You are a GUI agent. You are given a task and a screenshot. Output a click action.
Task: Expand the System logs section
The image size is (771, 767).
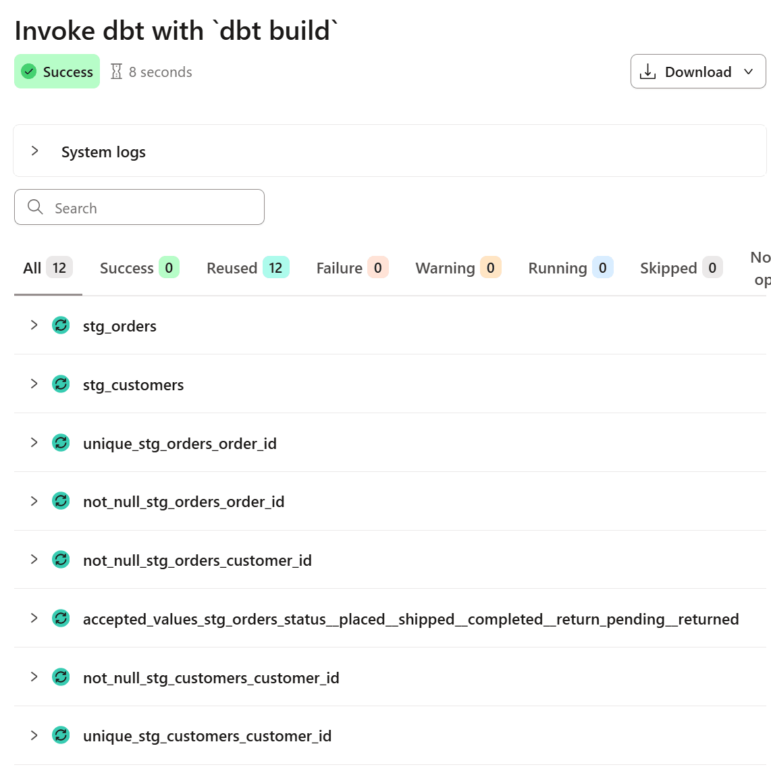34,151
